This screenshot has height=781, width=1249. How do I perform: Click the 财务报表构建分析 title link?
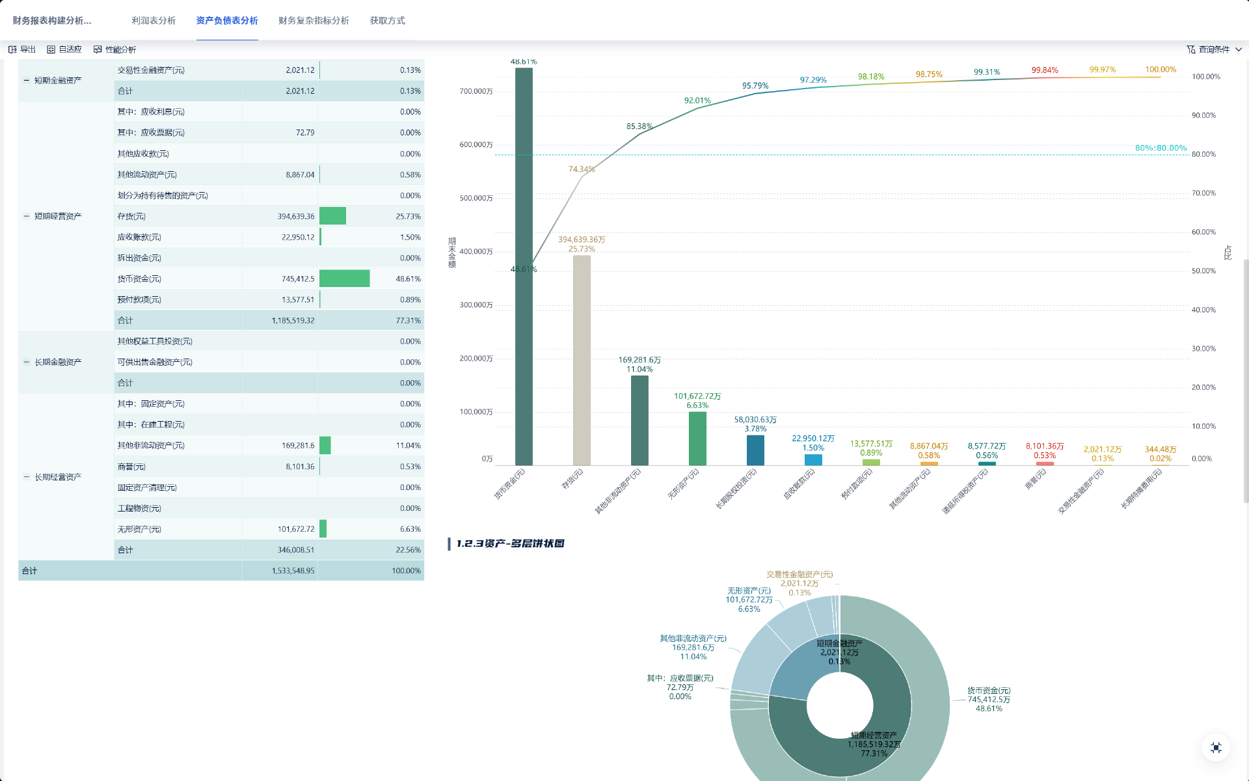click(52, 21)
